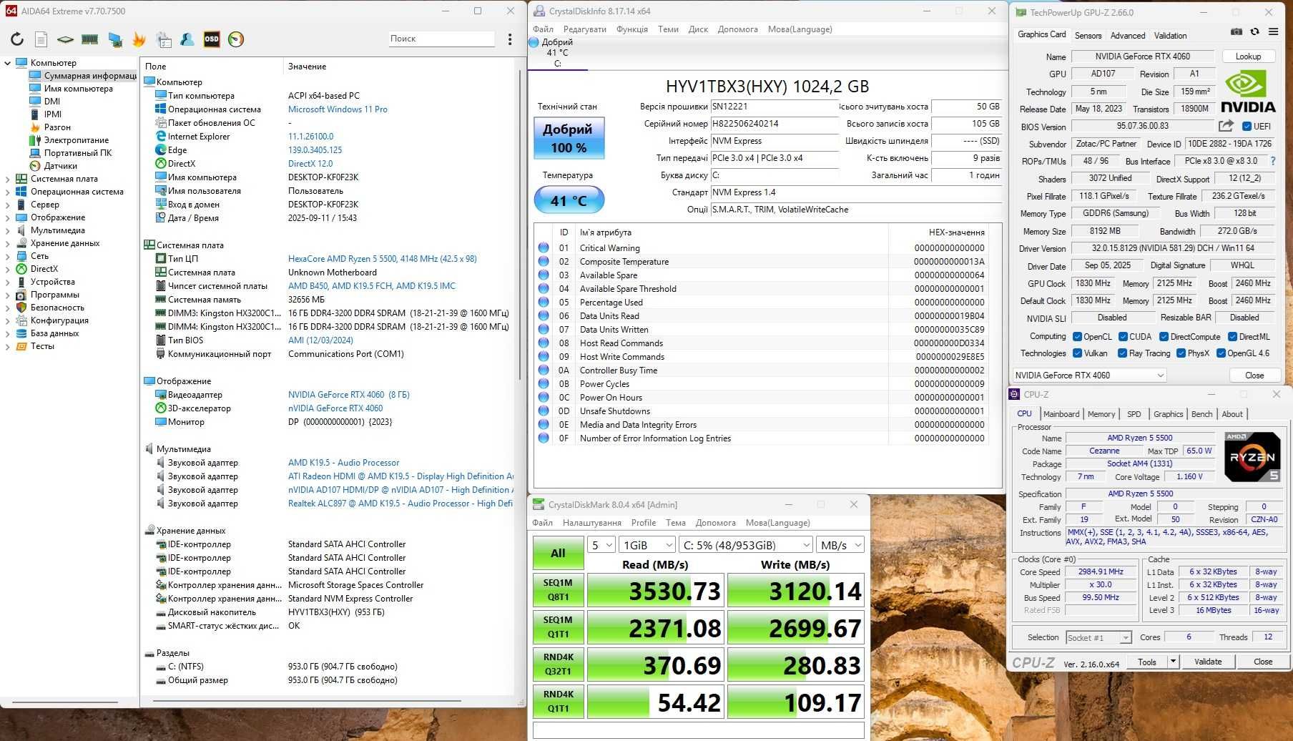
Task: Start all tests with the All button
Action: tap(558, 553)
